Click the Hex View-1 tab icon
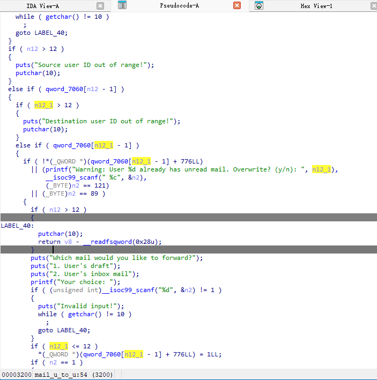The width and height of the screenshot is (377, 380). tap(259, 5)
